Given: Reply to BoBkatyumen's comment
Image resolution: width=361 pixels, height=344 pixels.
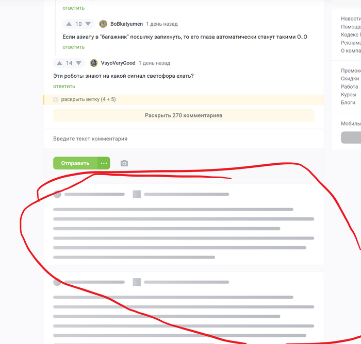Looking at the screenshot, I should [73, 47].
